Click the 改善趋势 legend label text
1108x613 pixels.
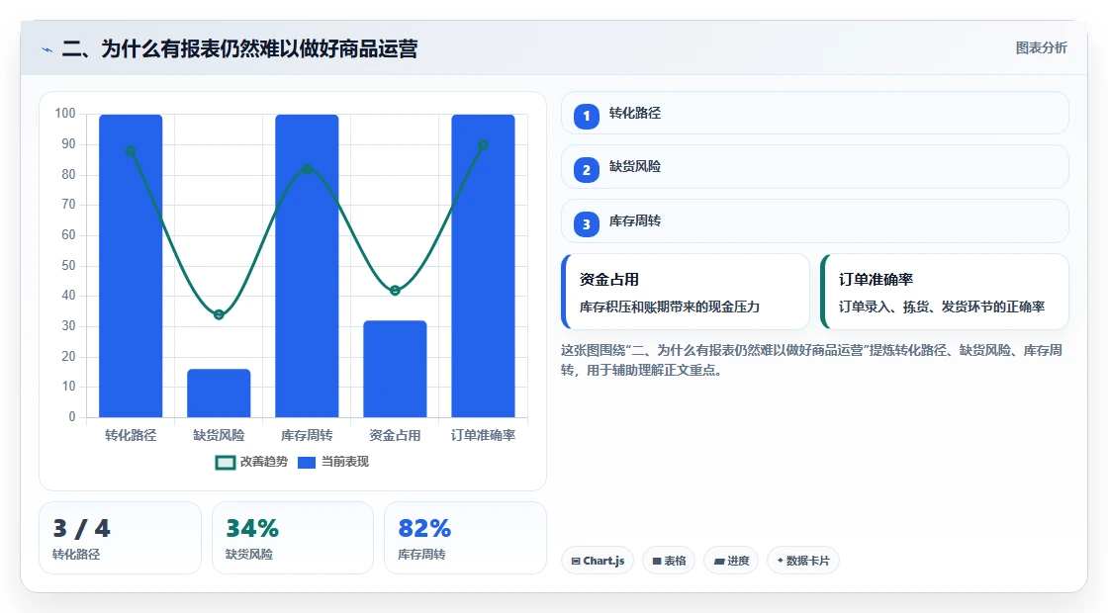264,462
